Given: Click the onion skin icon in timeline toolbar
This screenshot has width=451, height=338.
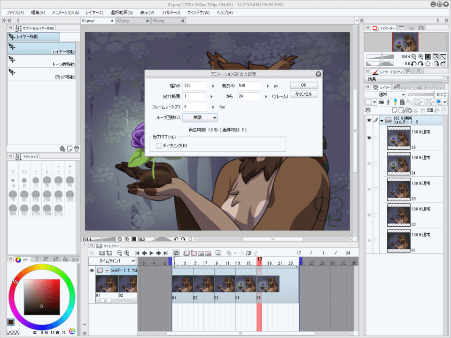Looking at the screenshot, I should 218,253.
